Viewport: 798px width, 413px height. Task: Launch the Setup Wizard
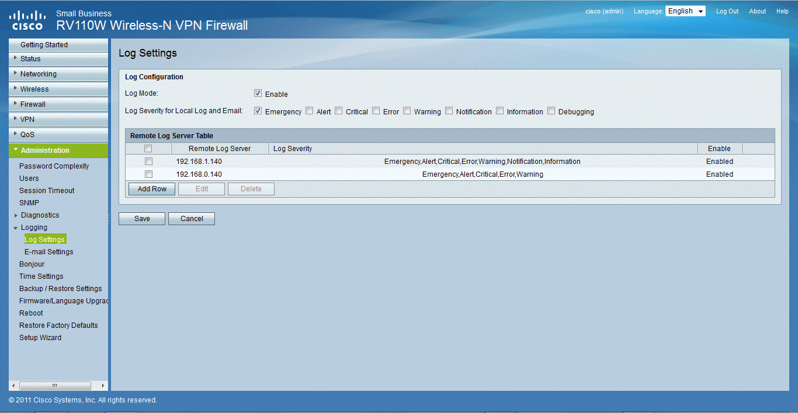[40, 338]
